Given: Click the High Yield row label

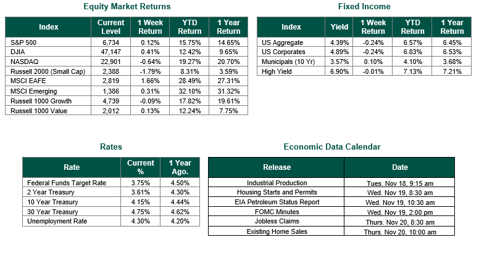Looking at the screenshot, I should coord(277,72).
